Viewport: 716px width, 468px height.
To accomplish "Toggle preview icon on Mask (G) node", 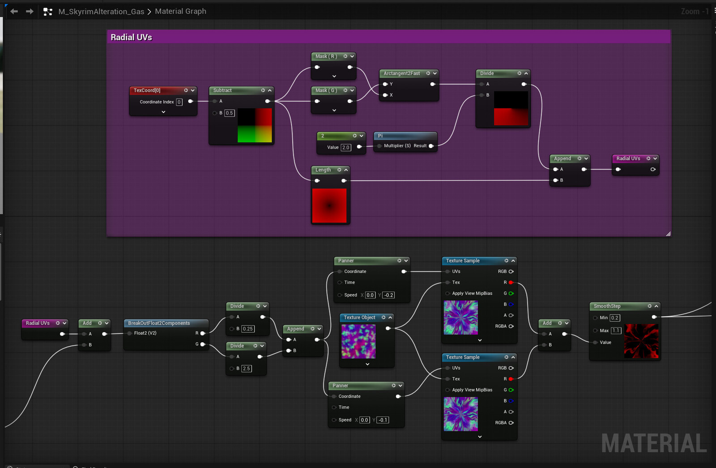I will point(345,90).
